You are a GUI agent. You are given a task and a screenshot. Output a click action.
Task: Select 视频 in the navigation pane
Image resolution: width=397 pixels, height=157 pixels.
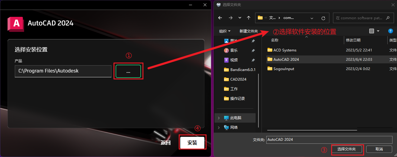coord(234,60)
